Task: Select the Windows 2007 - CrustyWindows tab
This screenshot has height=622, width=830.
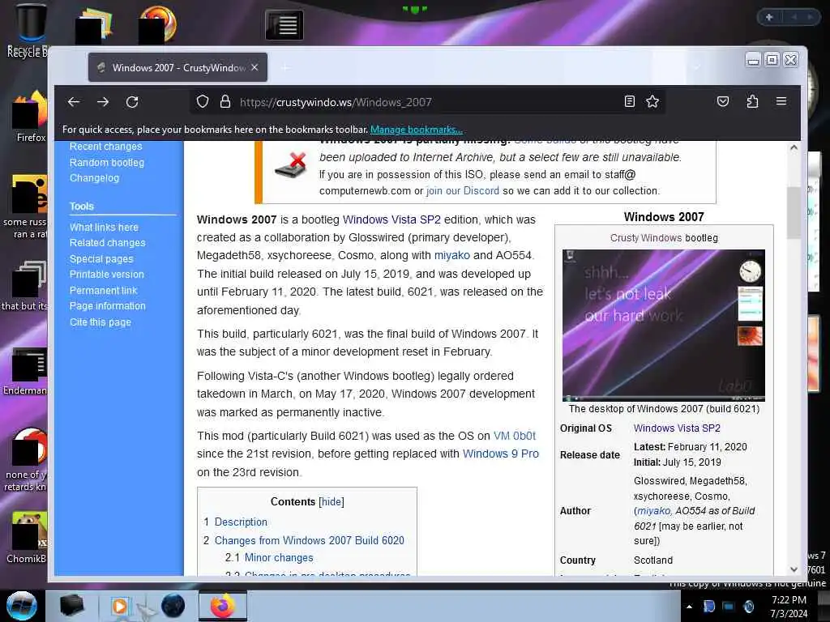Action: [x=178, y=68]
